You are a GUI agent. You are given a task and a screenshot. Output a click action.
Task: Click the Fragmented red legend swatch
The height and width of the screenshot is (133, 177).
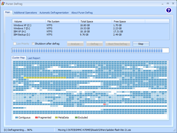tap(36, 117)
